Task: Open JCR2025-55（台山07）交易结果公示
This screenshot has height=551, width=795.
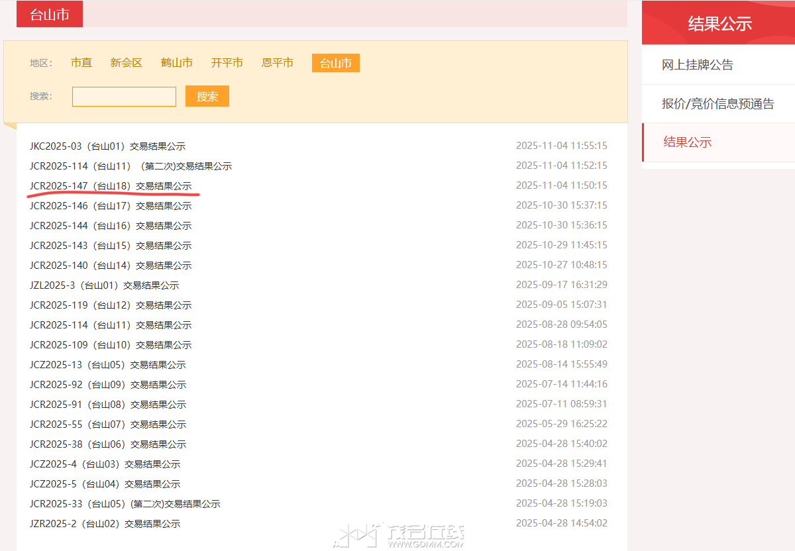Action: [107, 424]
